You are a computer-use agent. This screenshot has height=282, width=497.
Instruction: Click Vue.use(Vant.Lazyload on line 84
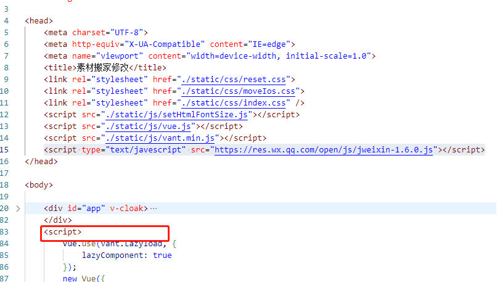[x=112, y=244]
